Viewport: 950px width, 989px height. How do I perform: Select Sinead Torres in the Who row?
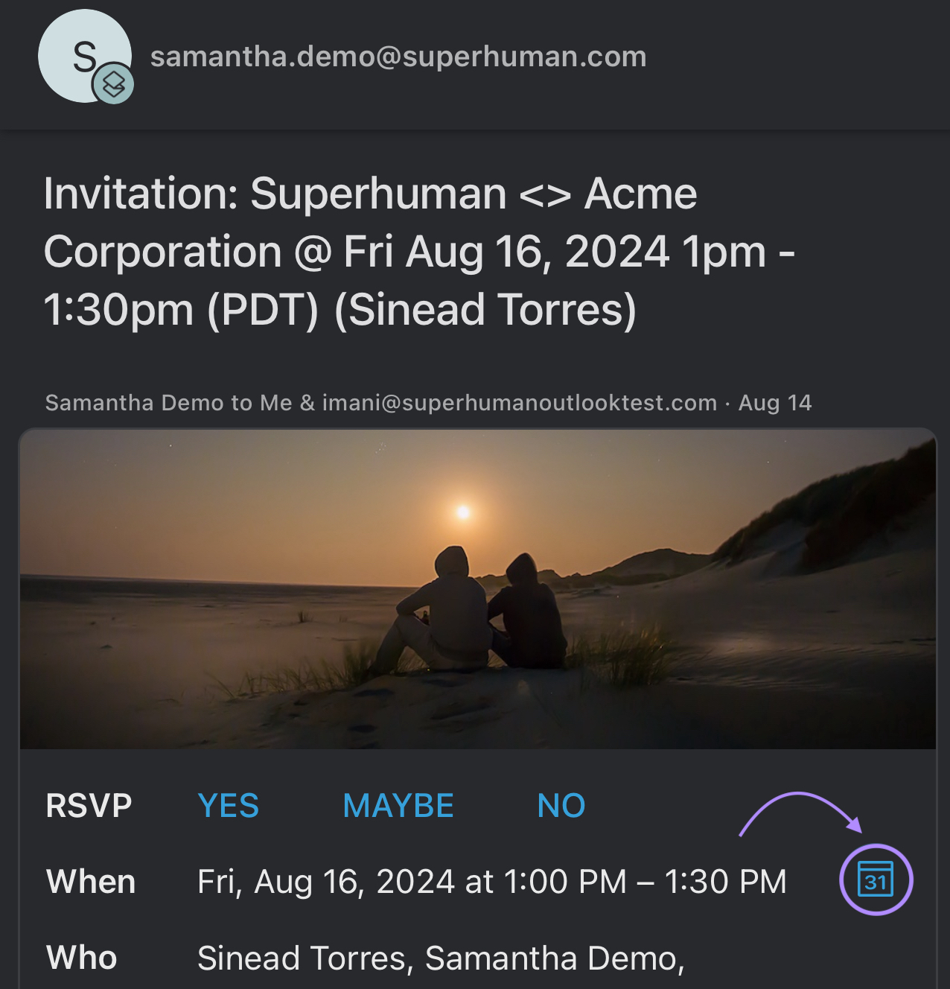(x=304, y=958)
